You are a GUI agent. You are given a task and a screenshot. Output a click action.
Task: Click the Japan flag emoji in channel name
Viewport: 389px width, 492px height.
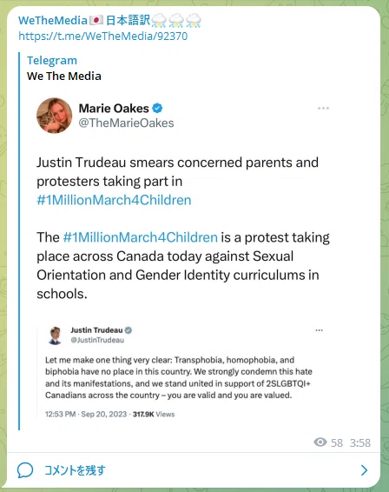pyautogui.click(x=96, y=20)
